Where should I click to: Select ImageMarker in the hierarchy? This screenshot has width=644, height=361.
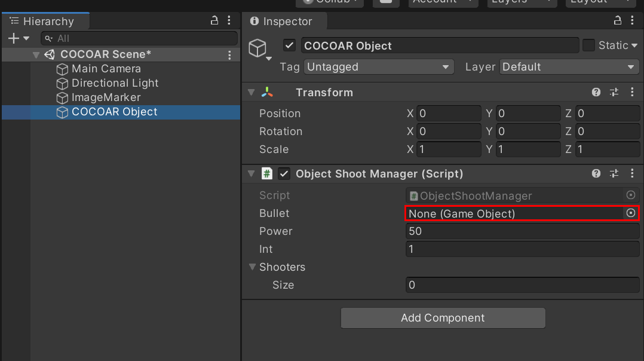[x=106, y=97]
